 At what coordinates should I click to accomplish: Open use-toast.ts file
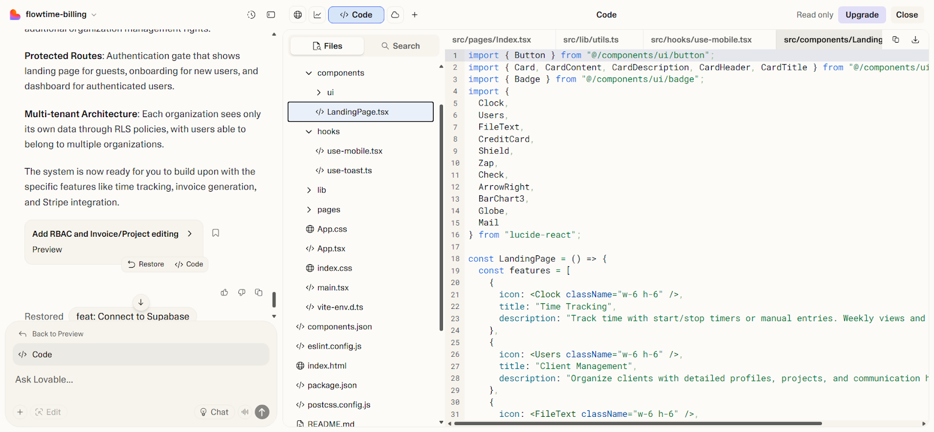pyautogui.click(x=361, y=171)
